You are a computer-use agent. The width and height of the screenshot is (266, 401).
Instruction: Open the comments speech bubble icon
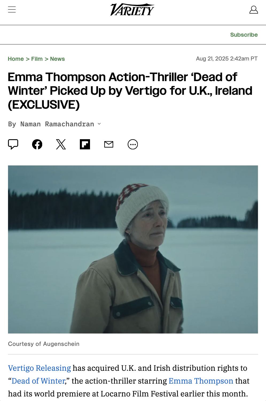[13, 144]
